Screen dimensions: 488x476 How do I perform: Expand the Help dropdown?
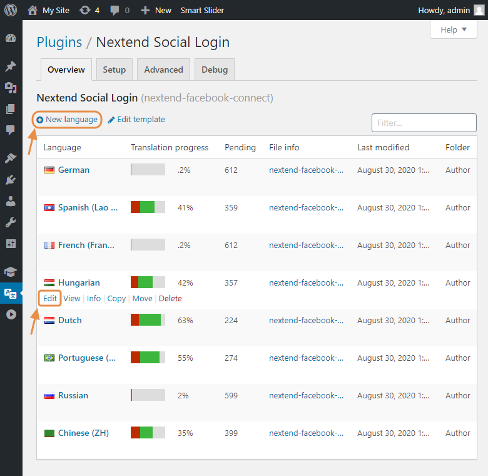[454, 29]
